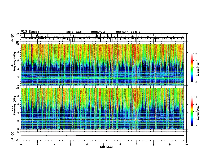The width and height of the screenshot is (210, 162).
Task: Click the "-10" tick on the ch.1(V) axis
Action: click(17, 42)
